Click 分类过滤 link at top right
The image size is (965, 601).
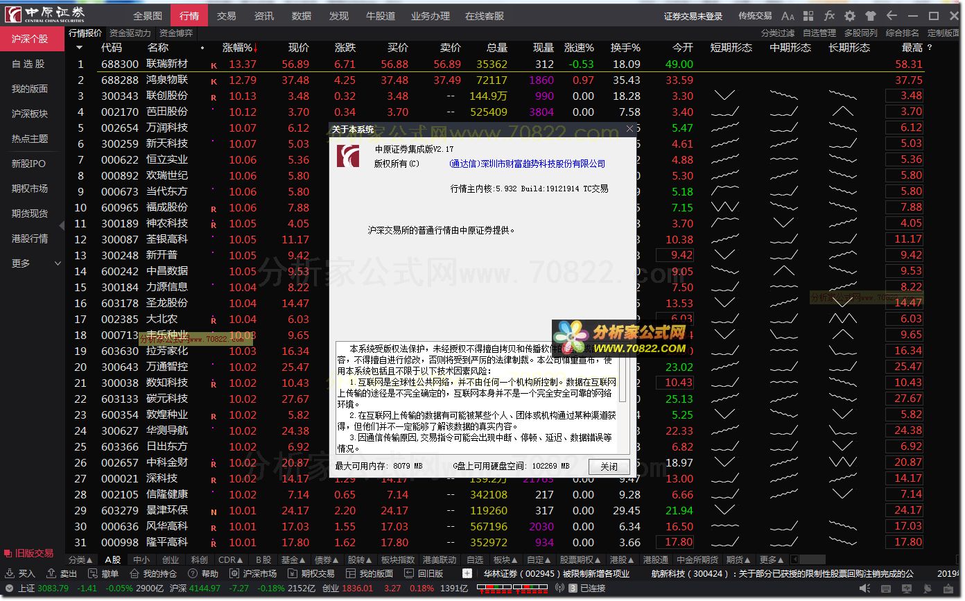(778, 33)
